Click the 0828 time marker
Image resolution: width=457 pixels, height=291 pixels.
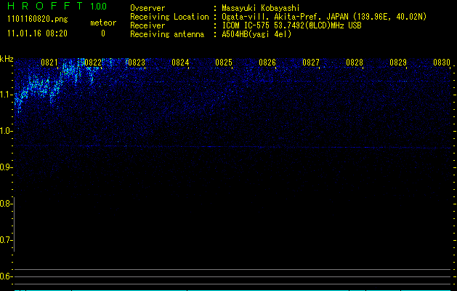click(355, 63)
